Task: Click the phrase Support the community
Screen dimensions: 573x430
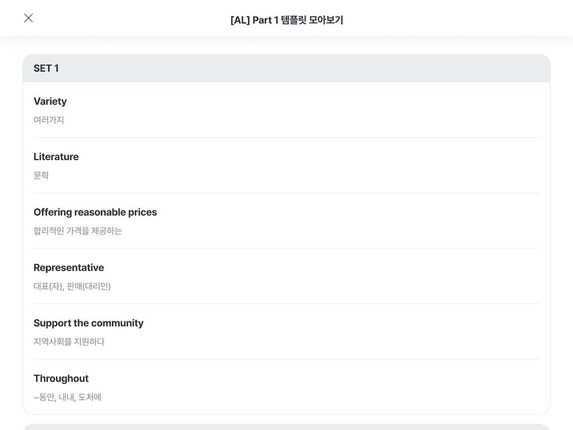Action: [x=88, y=323]
